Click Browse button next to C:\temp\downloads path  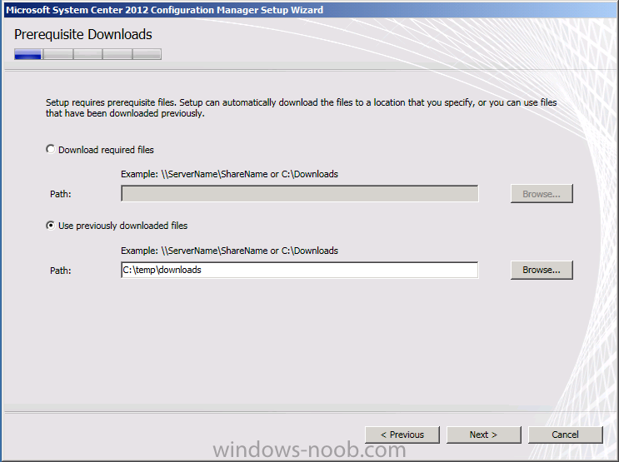pos(542,270)
